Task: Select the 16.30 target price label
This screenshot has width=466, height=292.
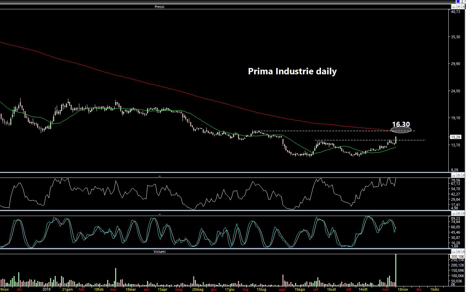Action: [x=401, y=125]
